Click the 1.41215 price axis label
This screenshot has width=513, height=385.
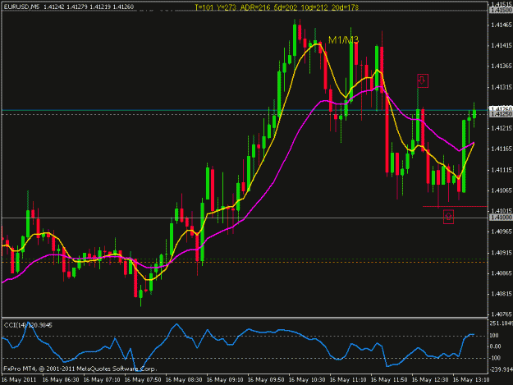click(x=502, y=128)
